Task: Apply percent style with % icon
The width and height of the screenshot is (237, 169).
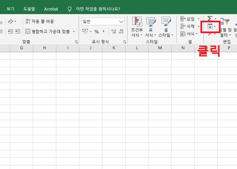Action: click(96, 32)
